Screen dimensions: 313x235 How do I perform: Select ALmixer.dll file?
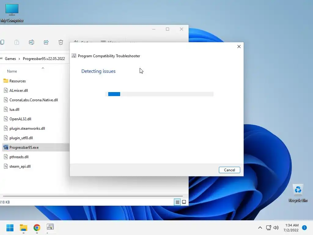coord(19,90)
